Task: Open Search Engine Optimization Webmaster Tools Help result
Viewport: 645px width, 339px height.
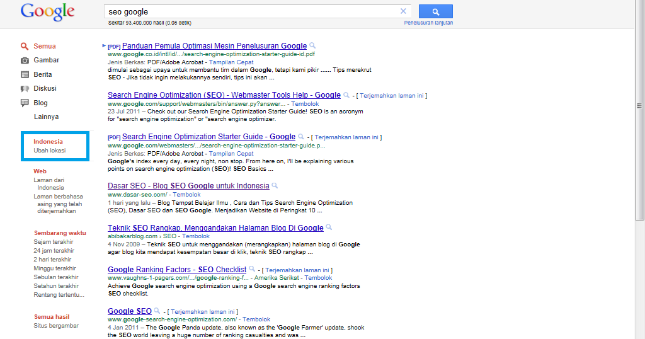Action: point(224,95)
